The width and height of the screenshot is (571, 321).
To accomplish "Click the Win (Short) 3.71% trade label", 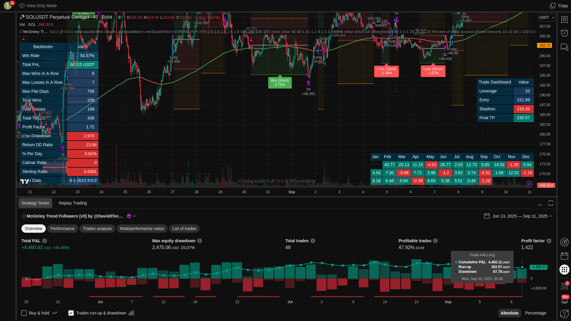I will click(280, 83).
